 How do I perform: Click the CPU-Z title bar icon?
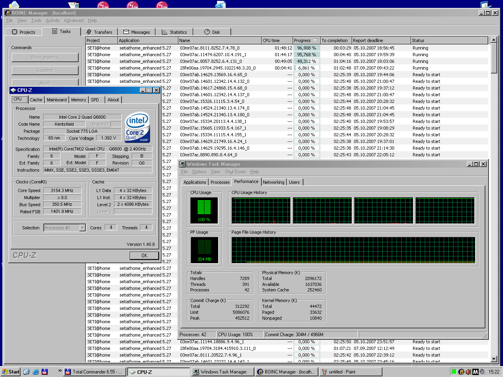(13, 90)
